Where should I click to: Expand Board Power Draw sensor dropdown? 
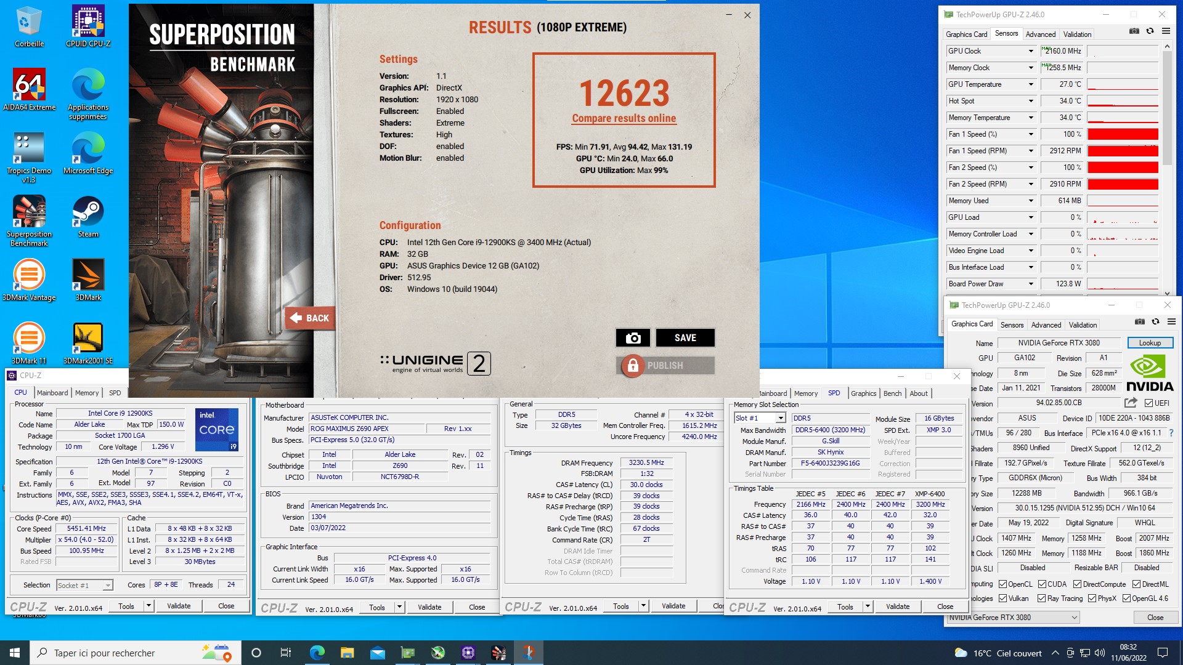click(x=1030, y=284)
